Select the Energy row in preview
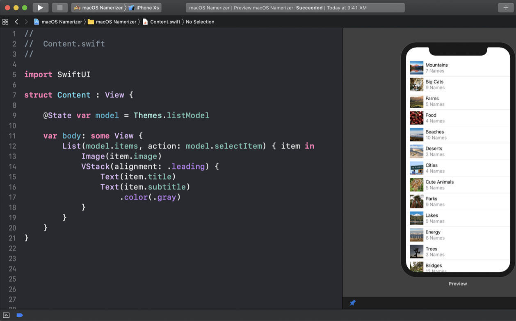516x321 pixels. pyautogui.click(x=458, y=235)
